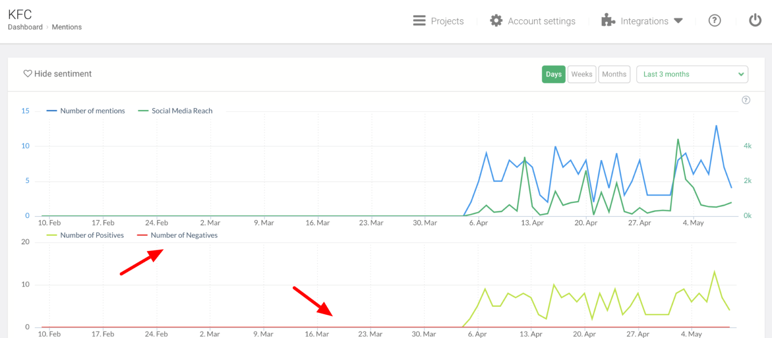
Task: Toggle Number of Negatives series in legend
Action: click(x=184, y=235)
